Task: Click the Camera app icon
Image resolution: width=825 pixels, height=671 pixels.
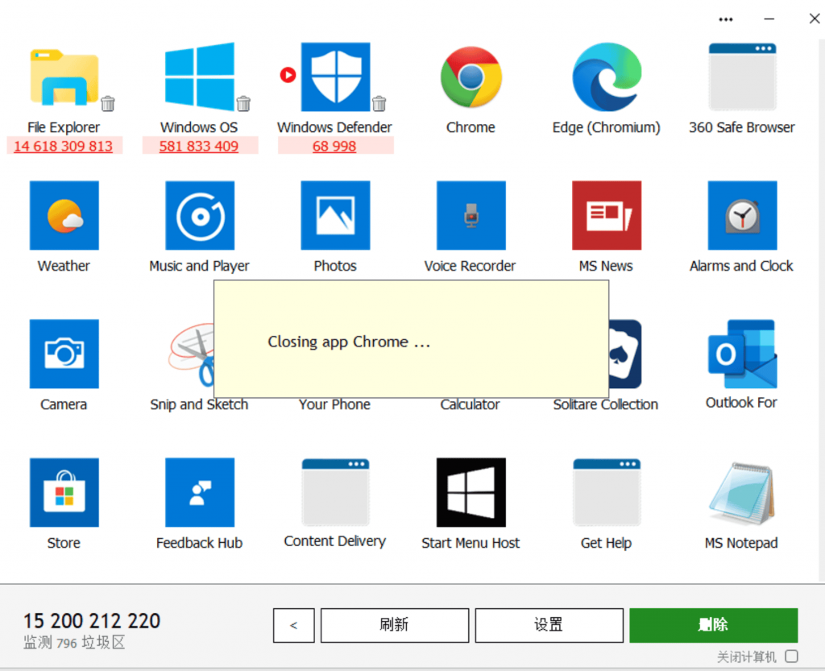Action: 64,354
